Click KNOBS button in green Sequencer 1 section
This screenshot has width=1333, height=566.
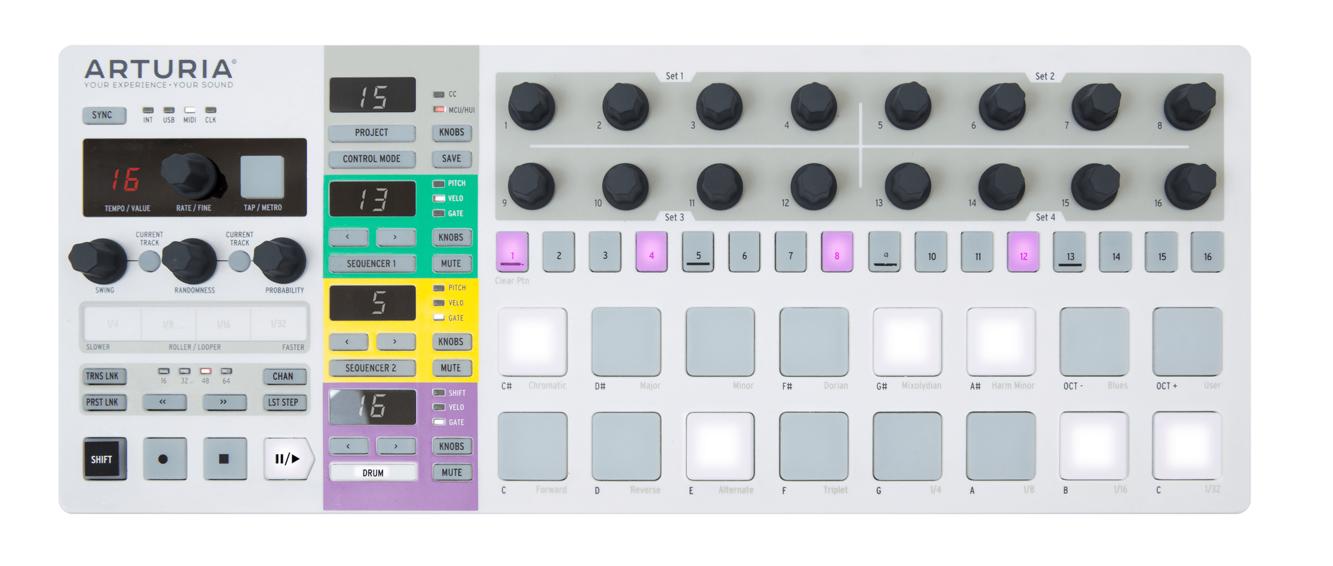coord(452,237)
